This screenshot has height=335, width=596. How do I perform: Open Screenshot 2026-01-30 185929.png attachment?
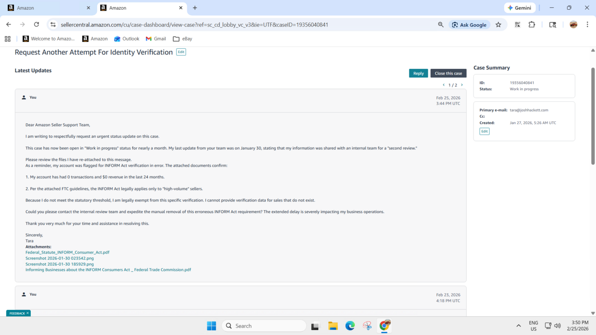coord(60,264)
